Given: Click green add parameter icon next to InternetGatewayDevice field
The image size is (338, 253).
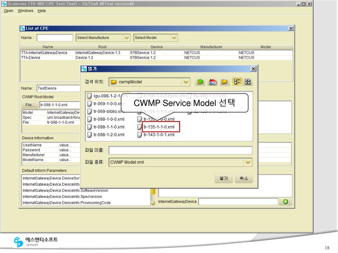Looking at the screenshot, I should pos(285,202).
